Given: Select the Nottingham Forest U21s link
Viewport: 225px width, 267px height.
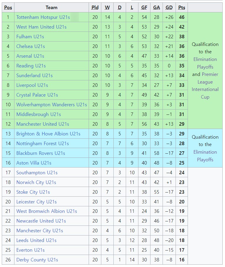Looking at the screenshot, I should 43,143.
